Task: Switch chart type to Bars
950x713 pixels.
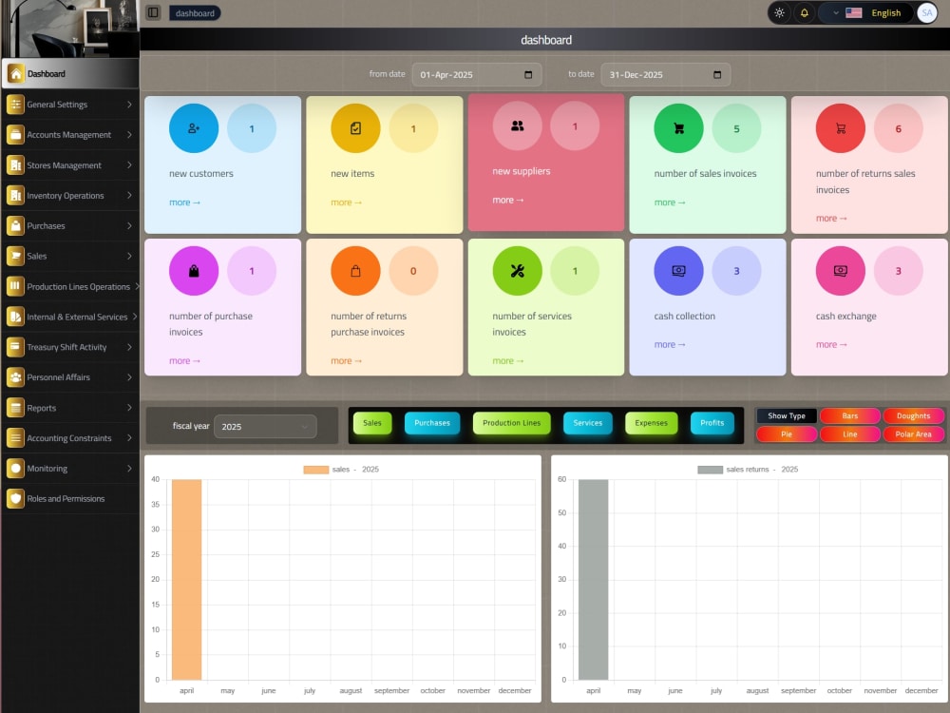Action: [x=850, y=416]
